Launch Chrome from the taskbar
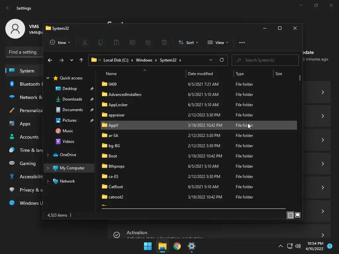The width and height of the screenshot is (339, 254). coord(177,246)
